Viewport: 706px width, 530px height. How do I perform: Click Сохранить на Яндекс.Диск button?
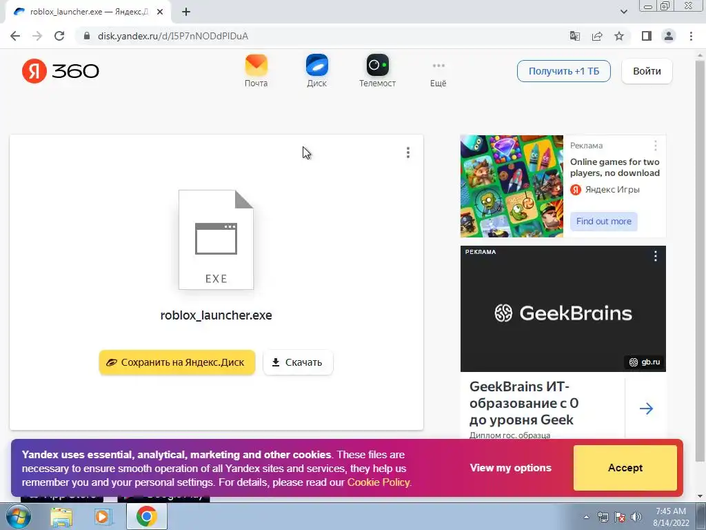tap(177, 362)
